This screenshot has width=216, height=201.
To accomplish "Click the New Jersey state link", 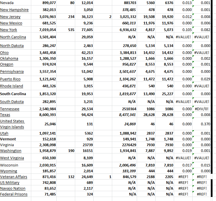I will [10, 17].
